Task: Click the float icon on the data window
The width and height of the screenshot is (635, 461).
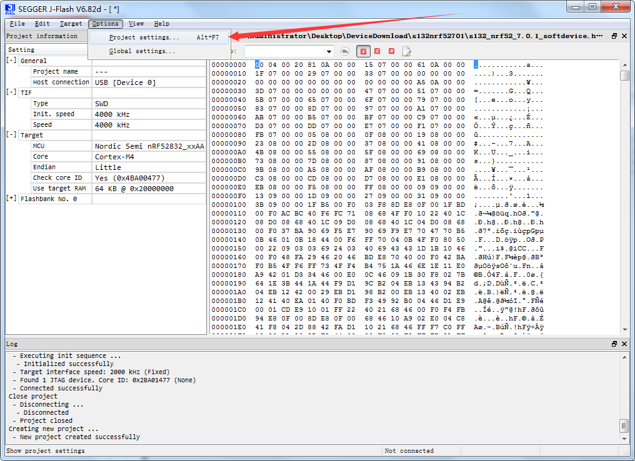Action: 614,36
